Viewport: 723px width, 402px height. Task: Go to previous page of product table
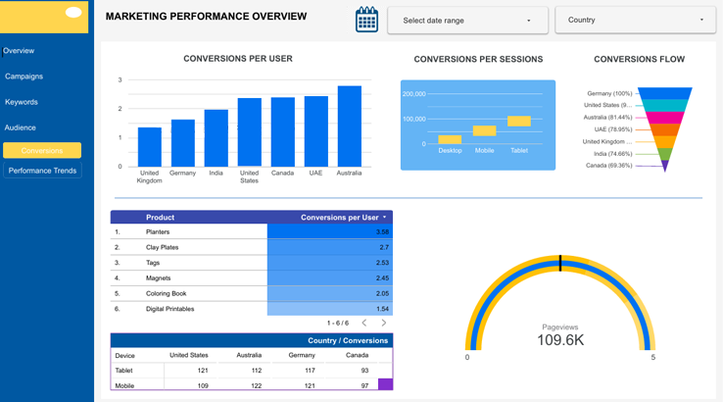(364, 323)
